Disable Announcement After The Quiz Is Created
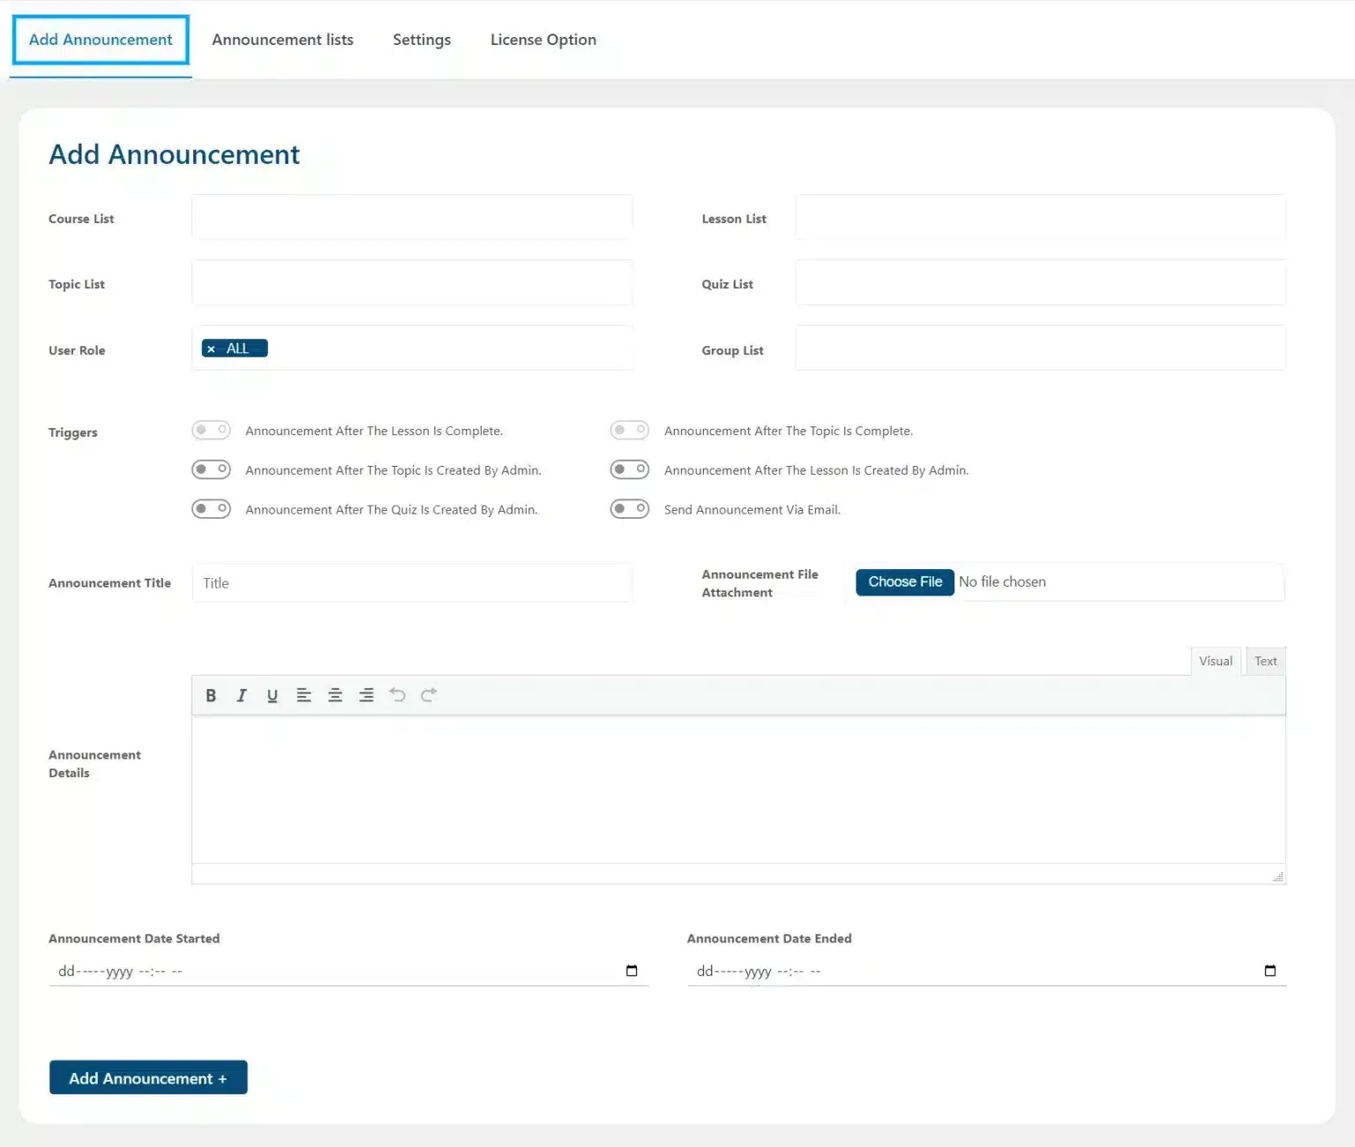 [x=211, y=508]
